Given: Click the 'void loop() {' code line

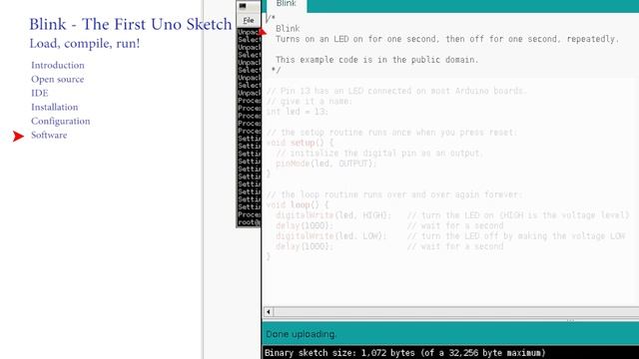Looking at the screenshot, I should pyautogui.click(x=298, y=205).
